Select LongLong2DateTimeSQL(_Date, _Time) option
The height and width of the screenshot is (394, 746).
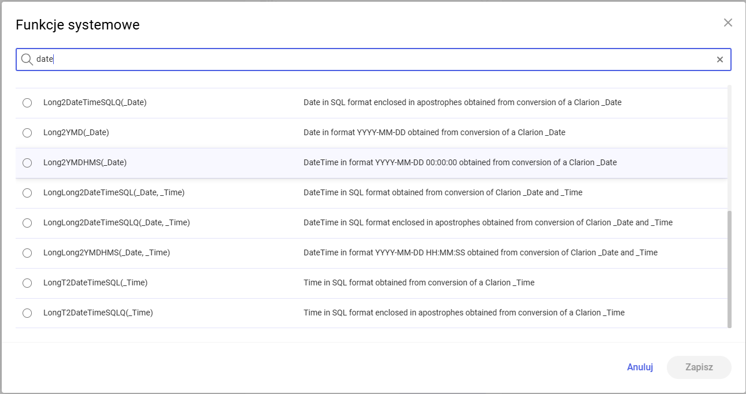(x=27, y=192)
